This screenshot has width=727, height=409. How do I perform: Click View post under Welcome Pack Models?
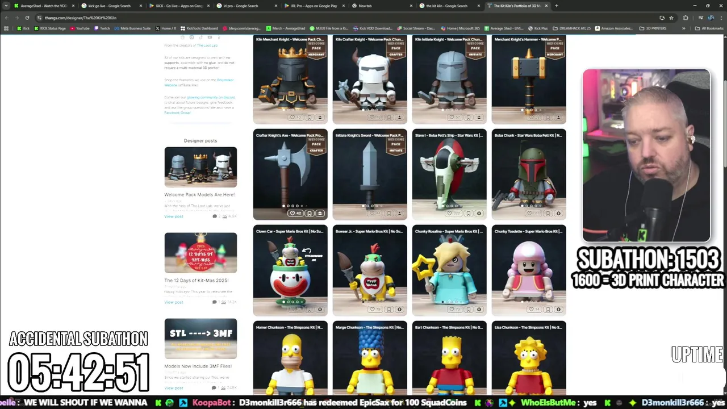pyautogui.click(x=174, y=216)
